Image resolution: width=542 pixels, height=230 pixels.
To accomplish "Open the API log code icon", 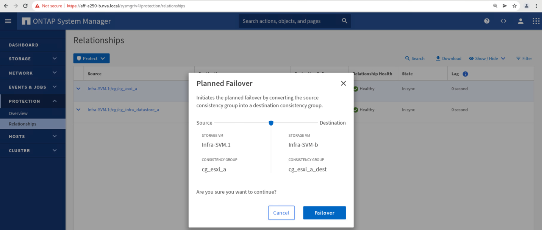I will 503,21.
